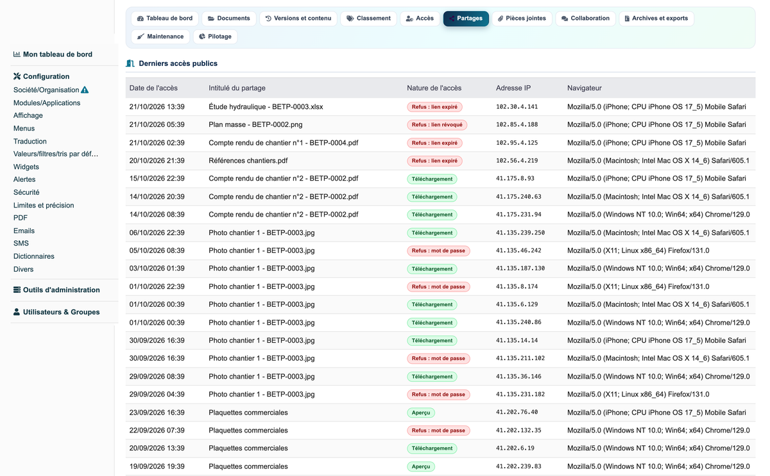Open the Emails configuration link
Screen dimensions: 770x476
24,231
